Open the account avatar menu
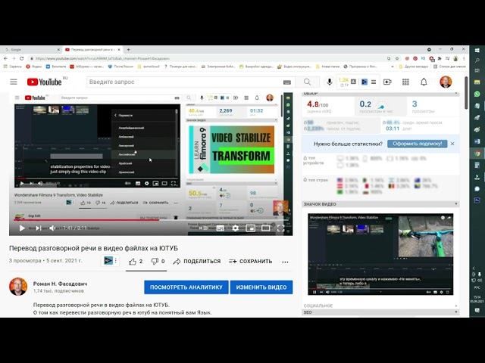Screen dimensions: 485x363 pos(446,82)
